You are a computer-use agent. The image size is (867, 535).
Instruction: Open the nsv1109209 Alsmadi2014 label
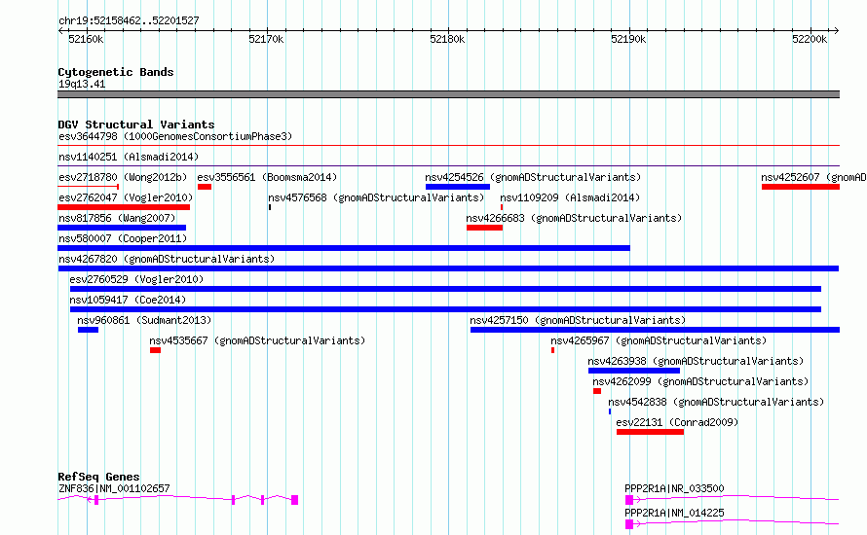pyautogui.click(x=570, y=197)
